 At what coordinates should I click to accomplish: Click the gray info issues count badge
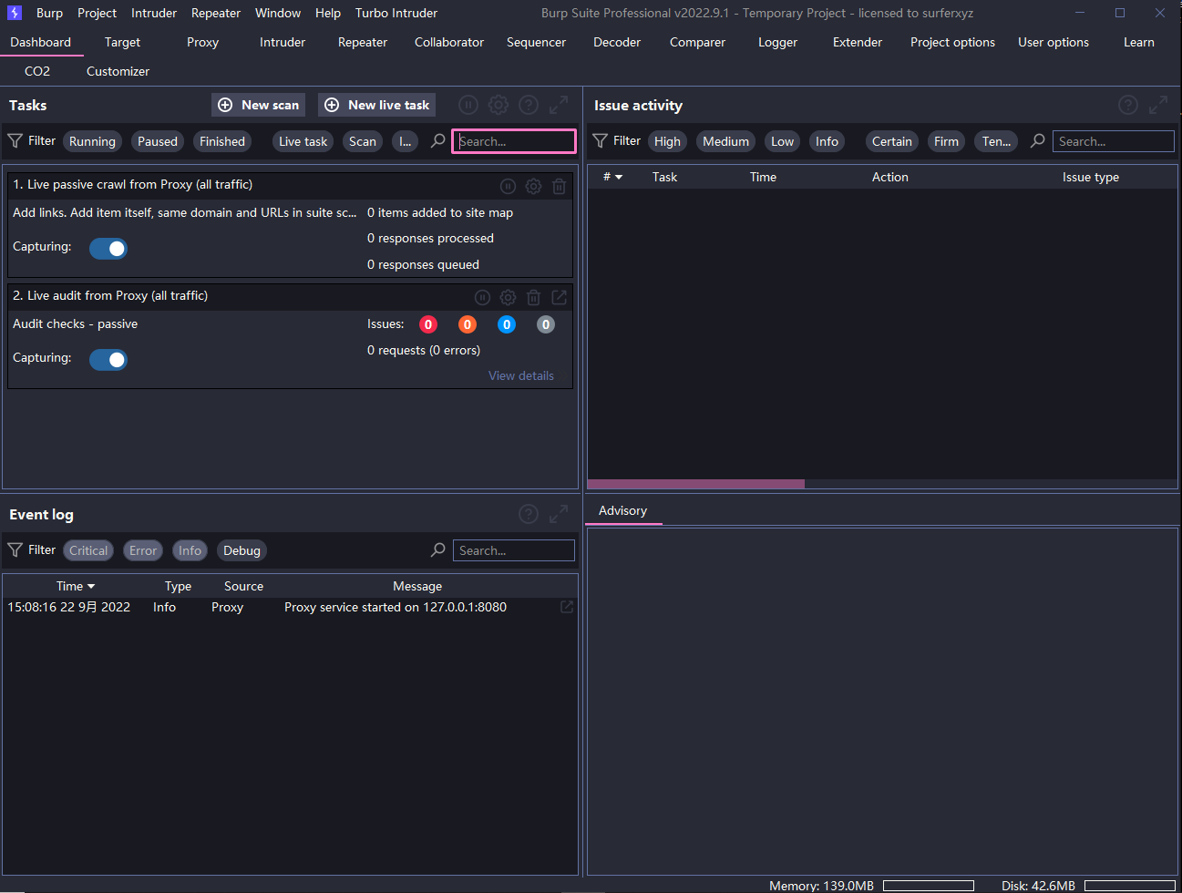click(546, 324)
